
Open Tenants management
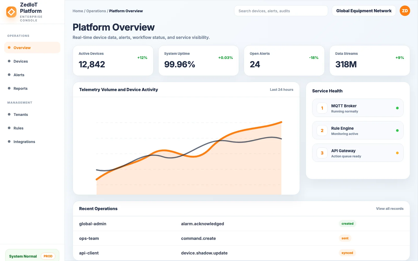[x=32, y=114]
